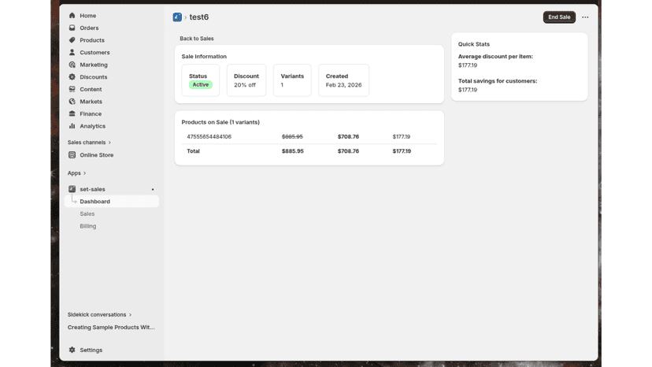
Task: Click the Analytics bar chart icon
Action: [72, 126]
